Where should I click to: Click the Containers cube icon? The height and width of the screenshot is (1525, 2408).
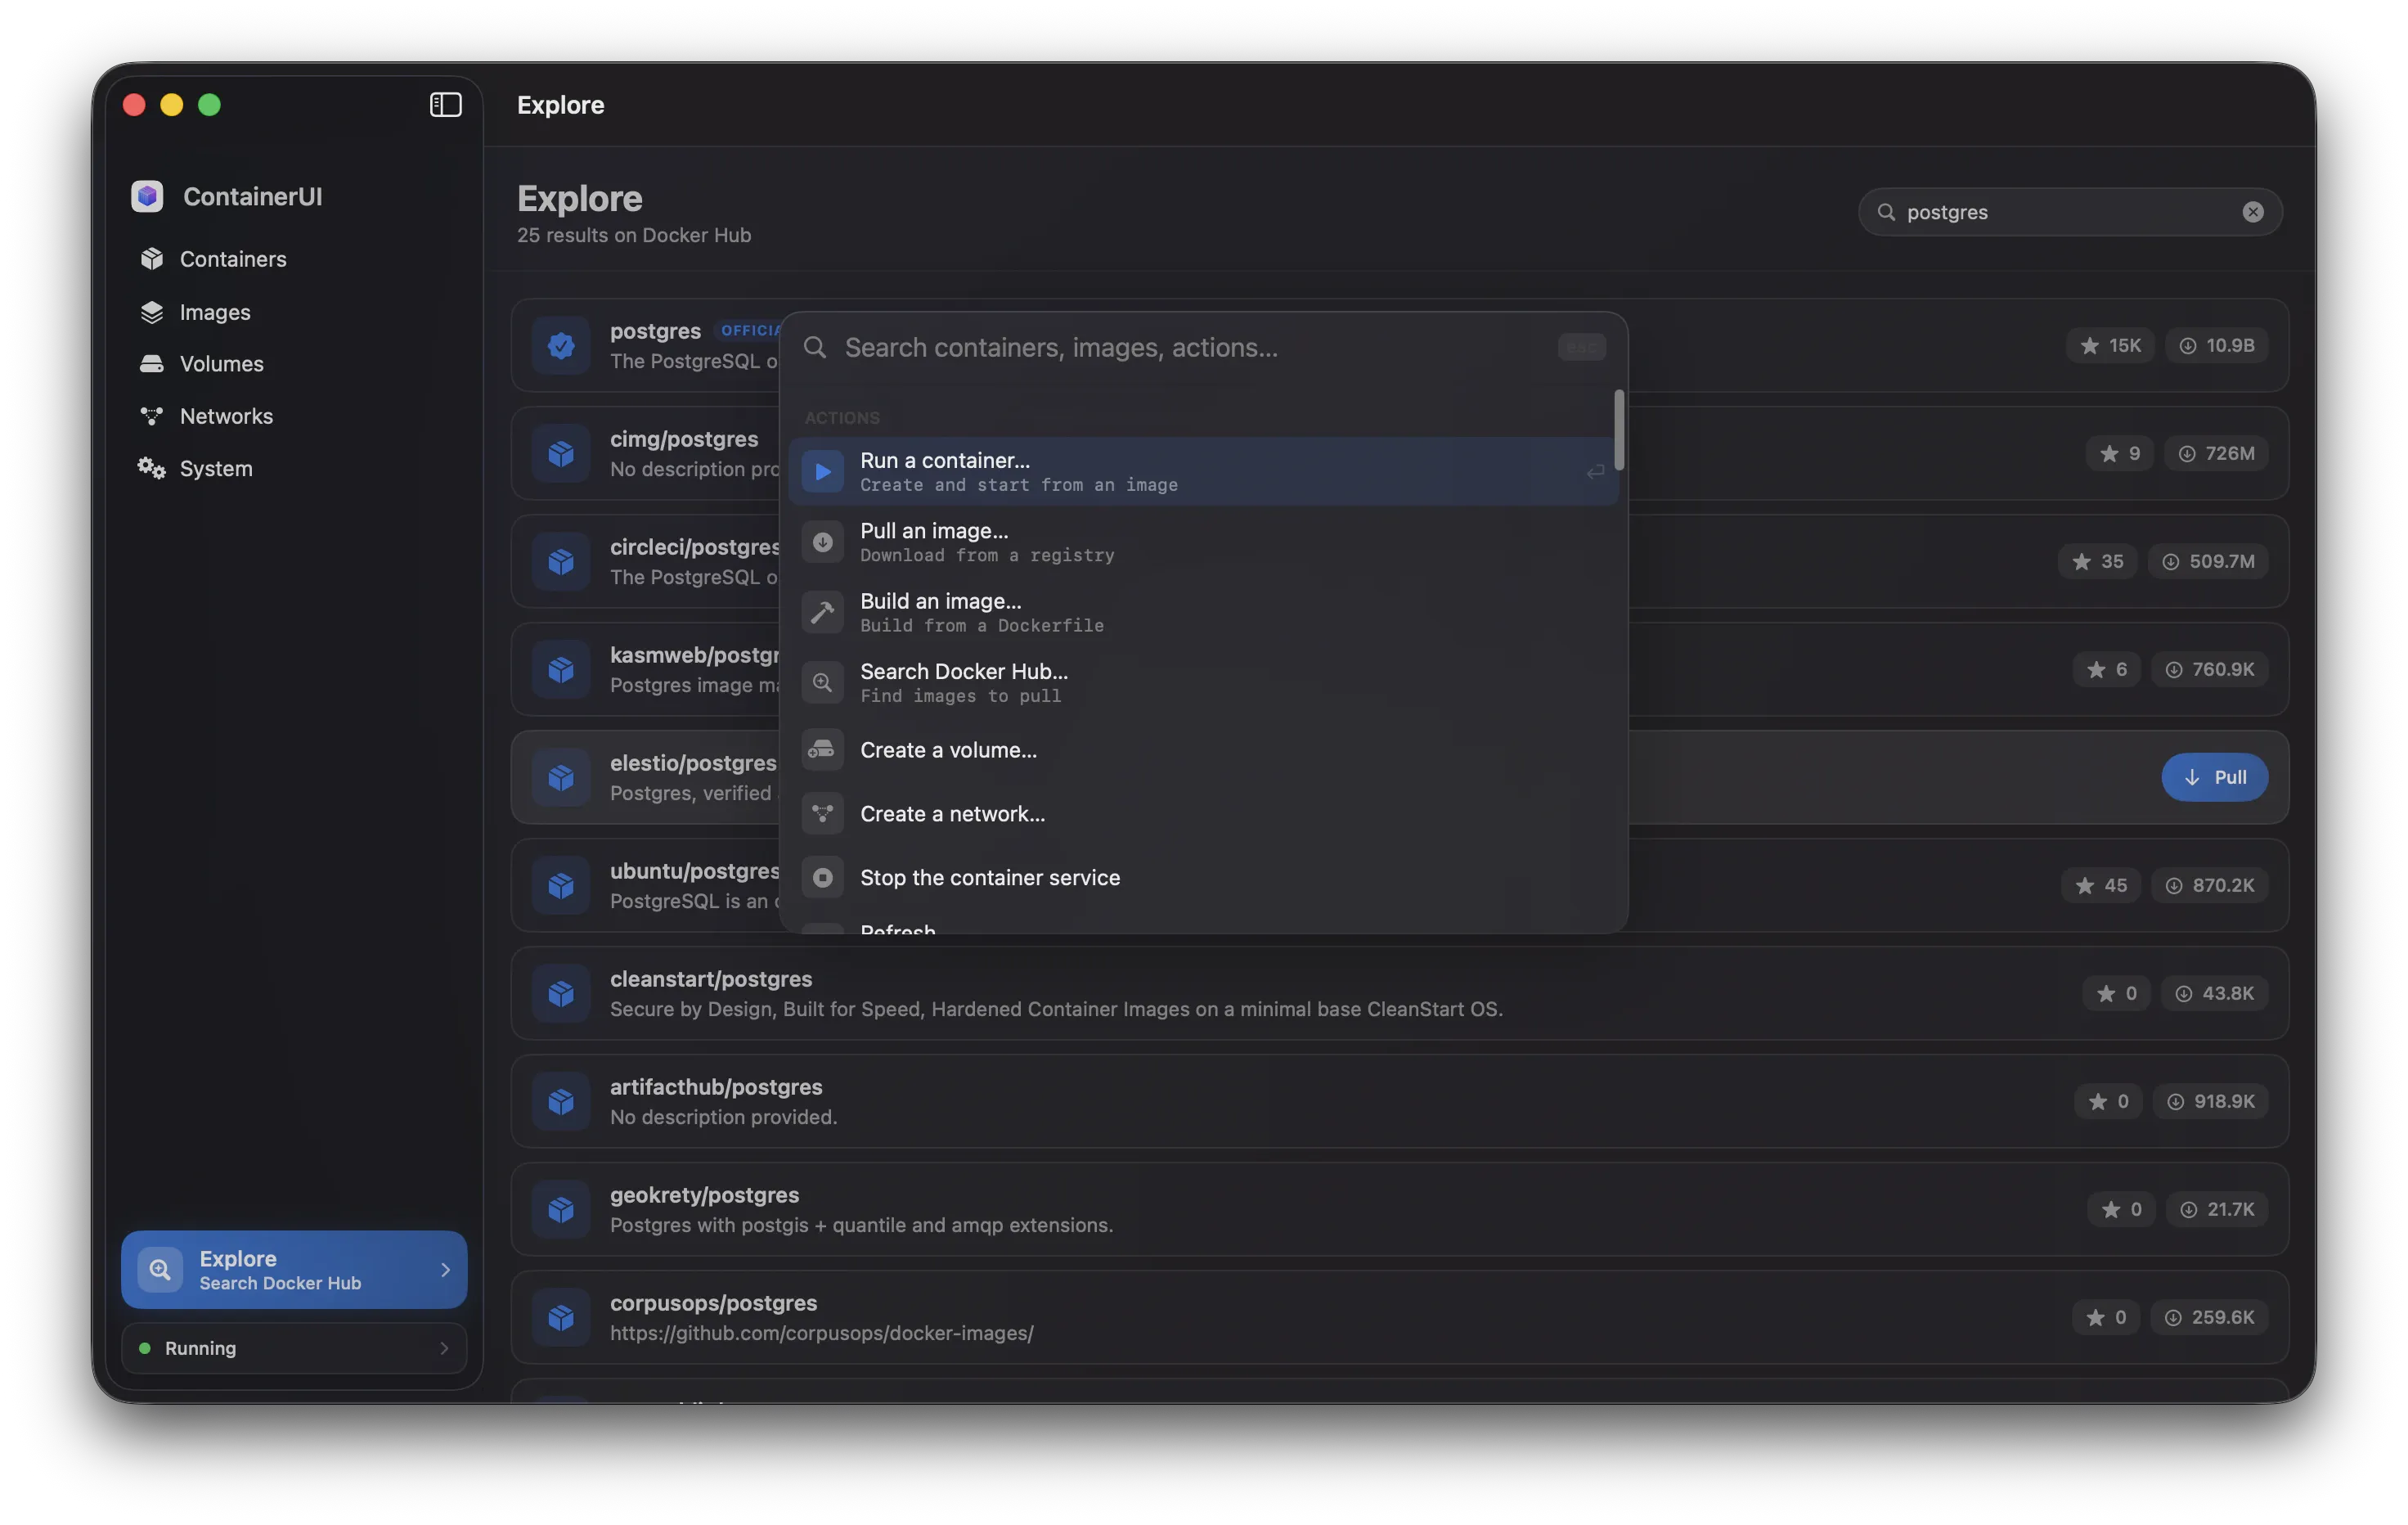152,259
